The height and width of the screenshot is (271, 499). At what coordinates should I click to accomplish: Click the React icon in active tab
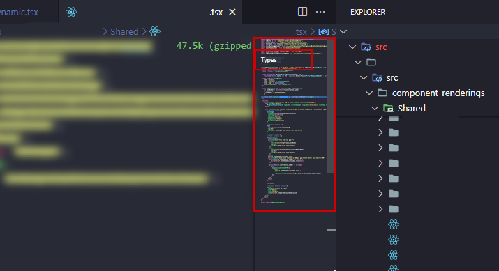(71, 12)
